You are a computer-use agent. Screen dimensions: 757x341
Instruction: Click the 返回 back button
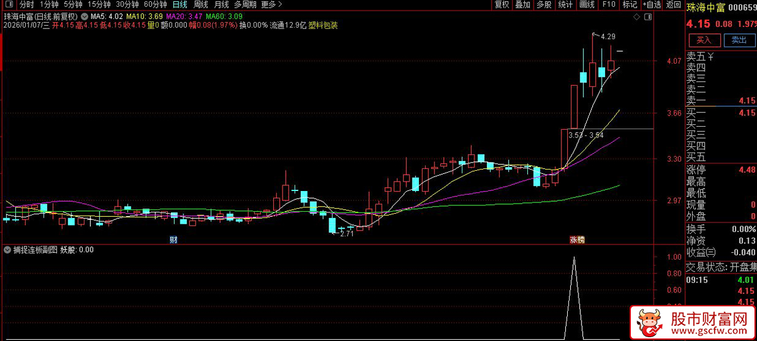pyautogui.click(x=674, y=4)
